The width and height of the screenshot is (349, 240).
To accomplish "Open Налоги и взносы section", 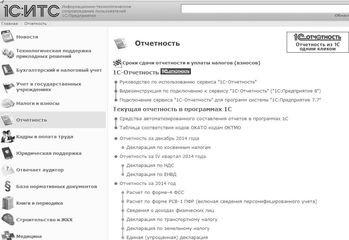I will (38, 104).
